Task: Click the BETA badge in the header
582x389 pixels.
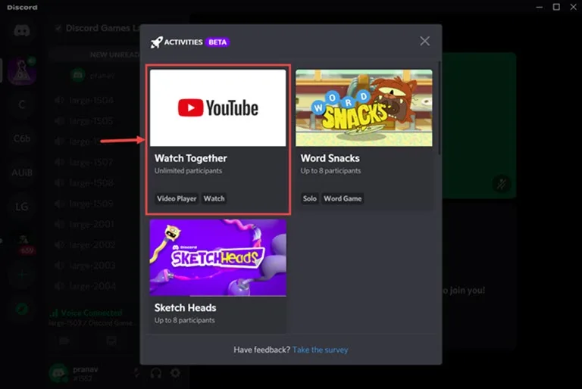Action: [217, 42]
